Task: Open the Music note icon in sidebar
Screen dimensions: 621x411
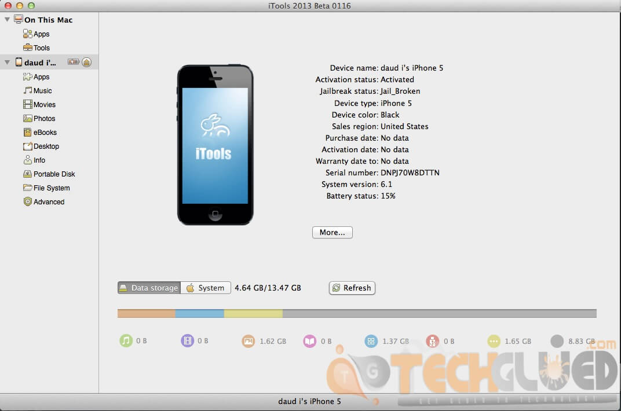Action: (27, 90)
